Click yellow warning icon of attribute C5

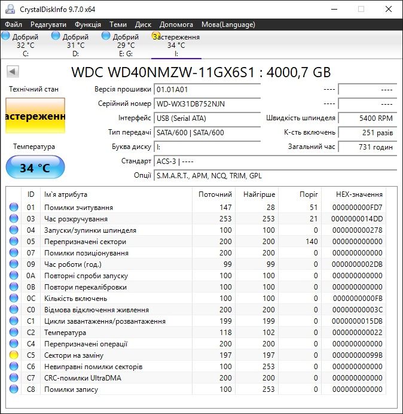pos(14,355)
